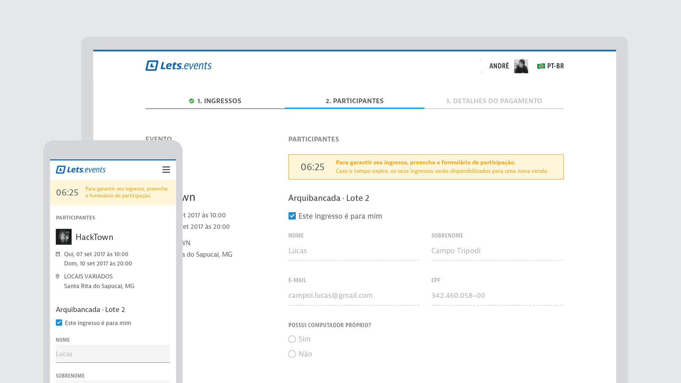681x383 pixels.
Task: Toggle mobile 'Este ingresso é para mim' checkbox
Action: click(x=59, y=323)
